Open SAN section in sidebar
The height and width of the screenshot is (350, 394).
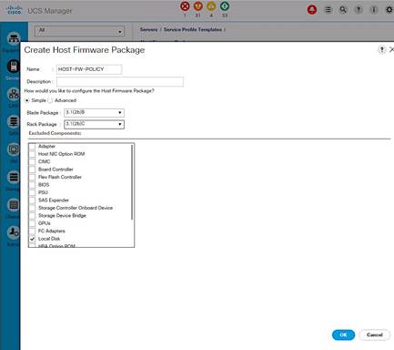(14, 122)
